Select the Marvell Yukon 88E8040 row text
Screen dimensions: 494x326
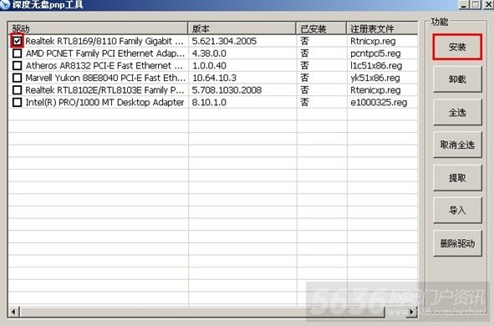[105, 78]
